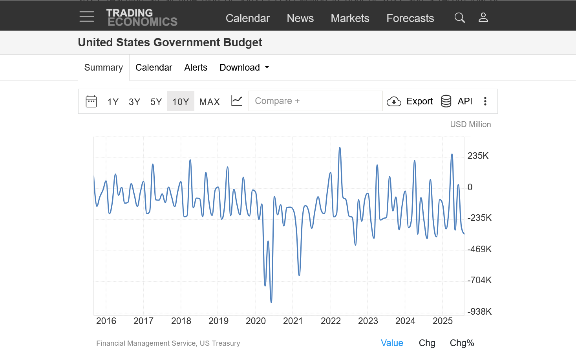This screenshot has width=576, height=350.
Task: Click the Chg% column link
Action: 462,343
